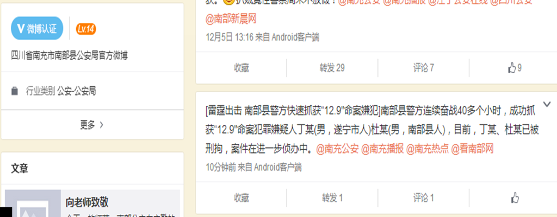Open the @南充播报 mention link
The width and height of the screenshot is (557, 217).
pyautogui.click(x=382, y=149)
